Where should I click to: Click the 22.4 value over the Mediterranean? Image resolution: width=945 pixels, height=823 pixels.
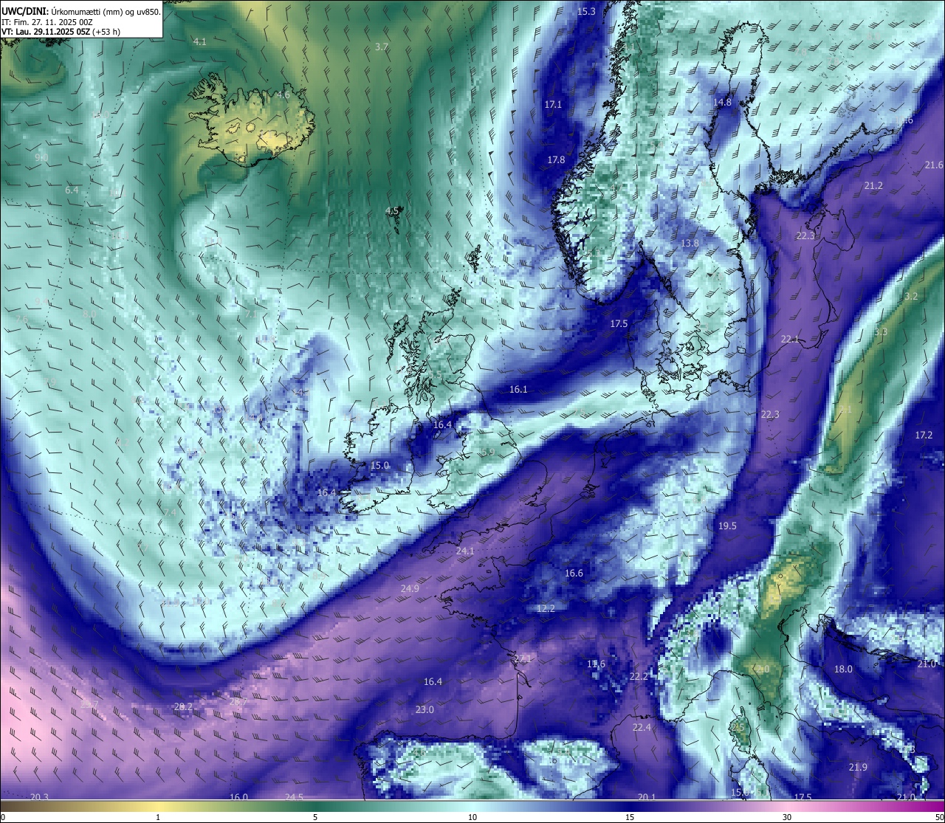point(642,728)
